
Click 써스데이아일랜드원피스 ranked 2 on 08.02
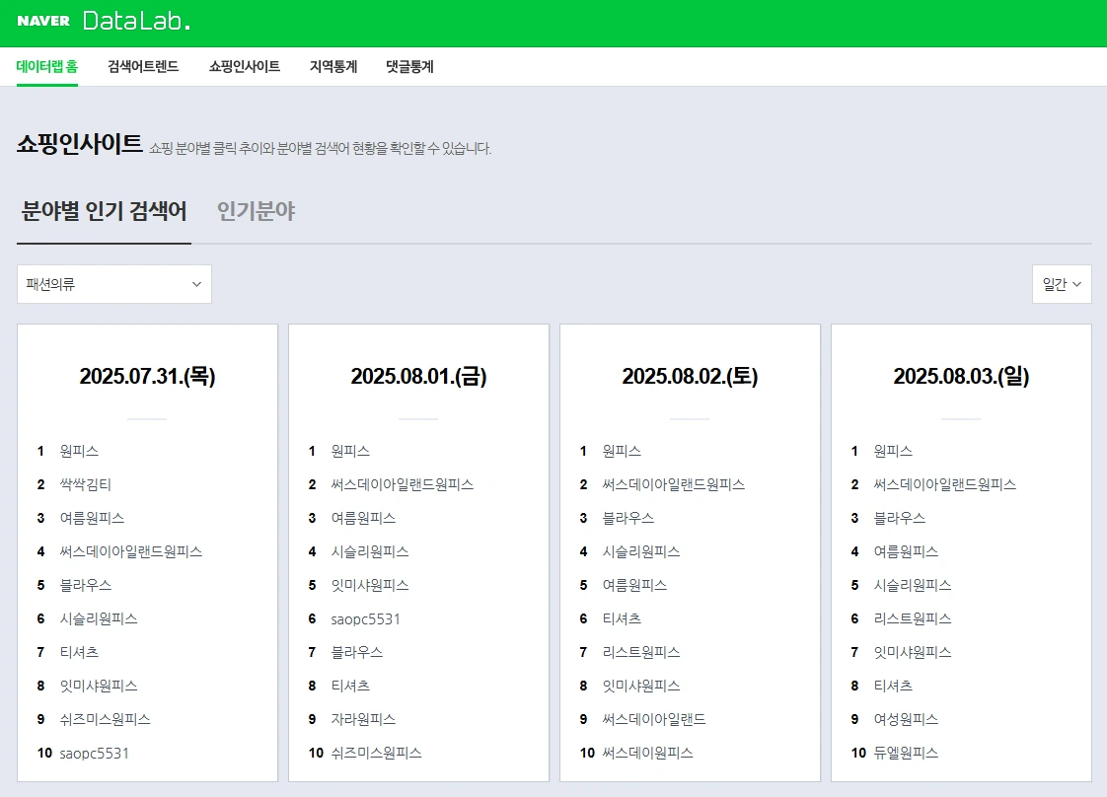coord(673,484)
